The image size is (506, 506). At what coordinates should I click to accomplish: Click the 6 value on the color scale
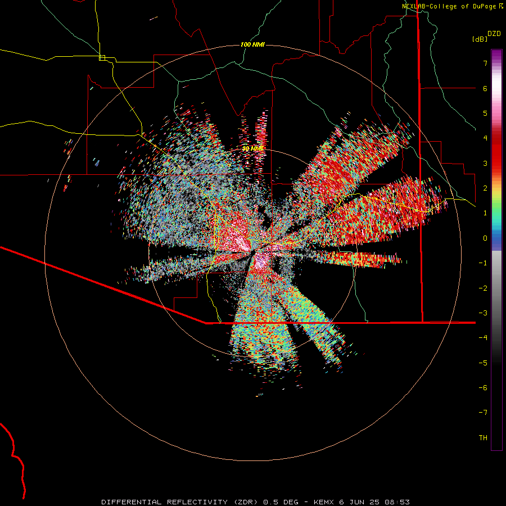[x=485, y=88]
